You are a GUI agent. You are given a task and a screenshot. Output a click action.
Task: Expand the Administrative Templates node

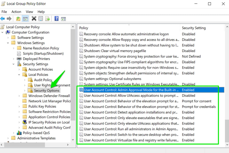tap(8, 138)
